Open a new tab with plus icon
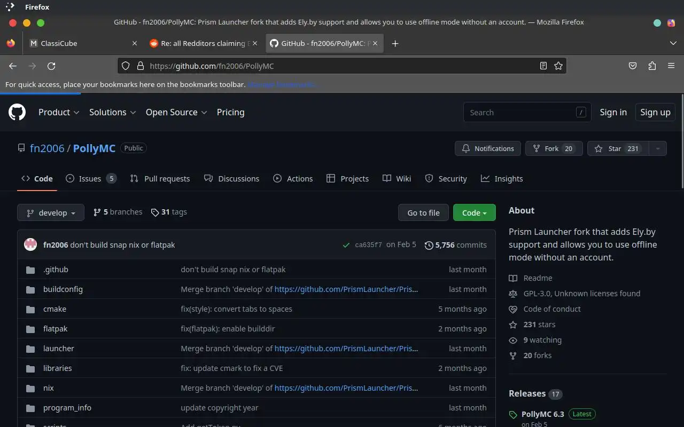684x427 pixels. [395, 43]
